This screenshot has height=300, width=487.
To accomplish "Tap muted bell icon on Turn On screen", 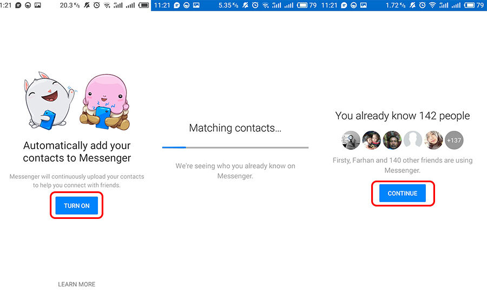I will [87, 5].
